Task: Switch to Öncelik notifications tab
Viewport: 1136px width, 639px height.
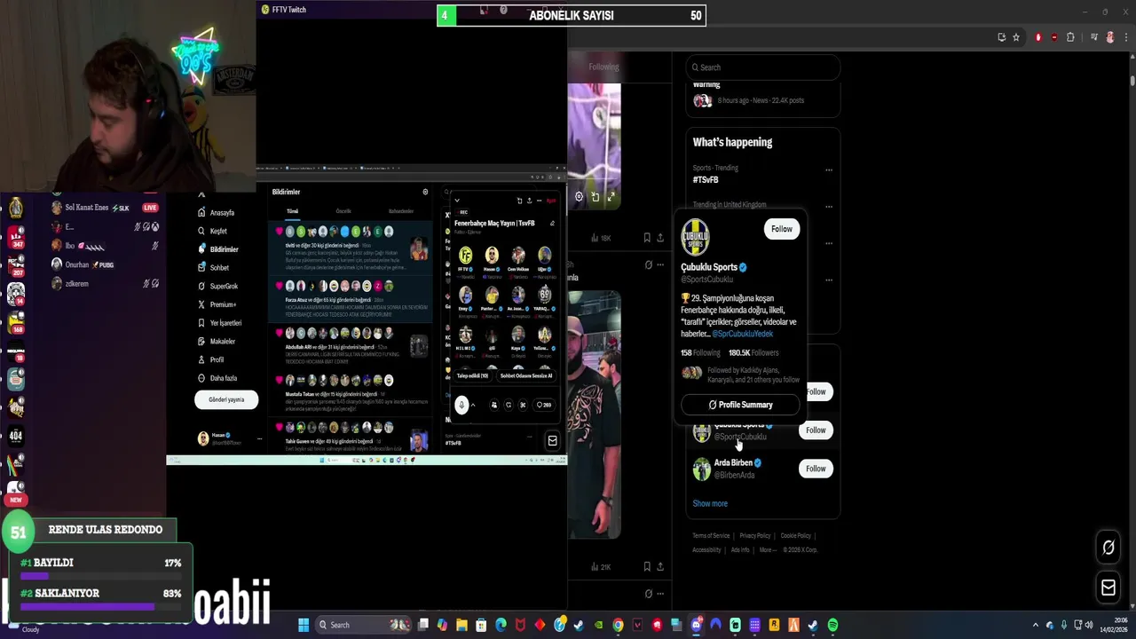Action: [x=343, y=211]
